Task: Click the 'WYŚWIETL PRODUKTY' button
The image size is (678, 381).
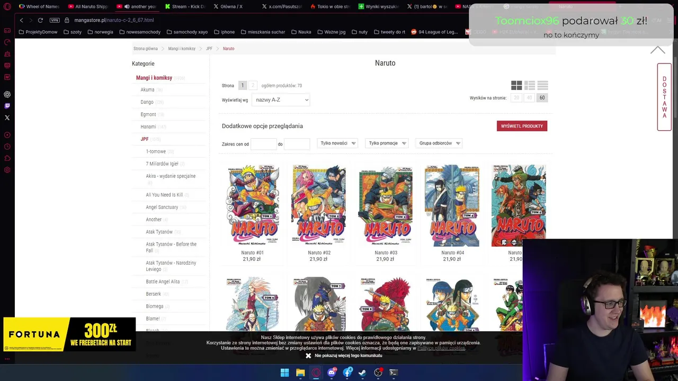Action: [522, 126]
